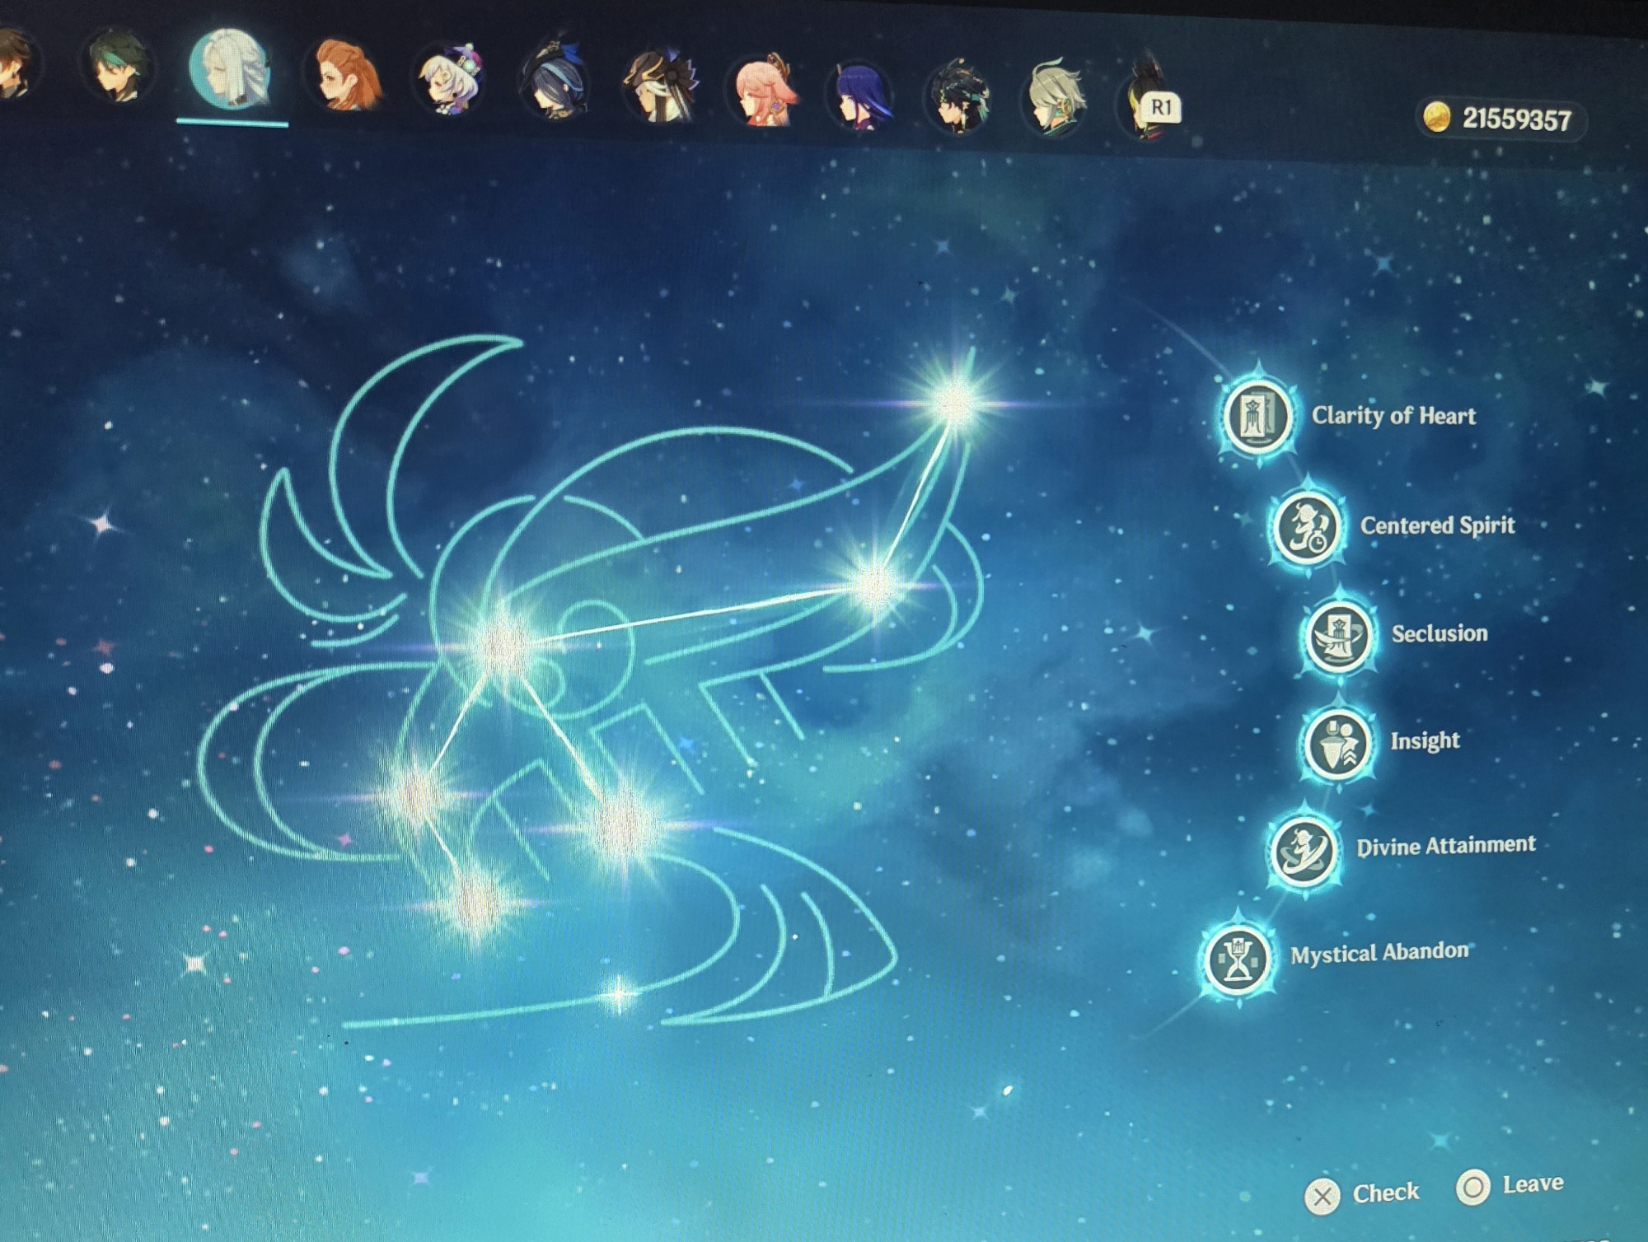Click the topmost bright constellation star
This screenshot has width=1648, height=1242.
coord(956,402)
